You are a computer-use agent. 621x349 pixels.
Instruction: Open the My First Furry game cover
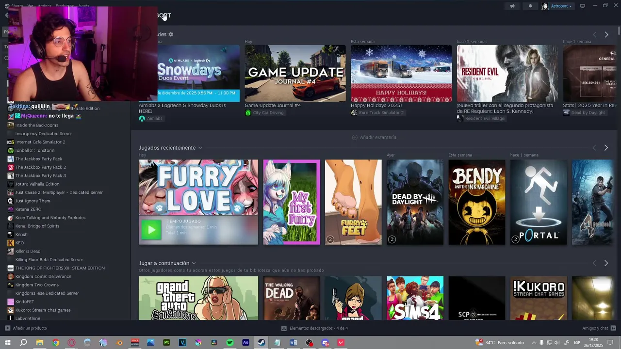[291, 202]
